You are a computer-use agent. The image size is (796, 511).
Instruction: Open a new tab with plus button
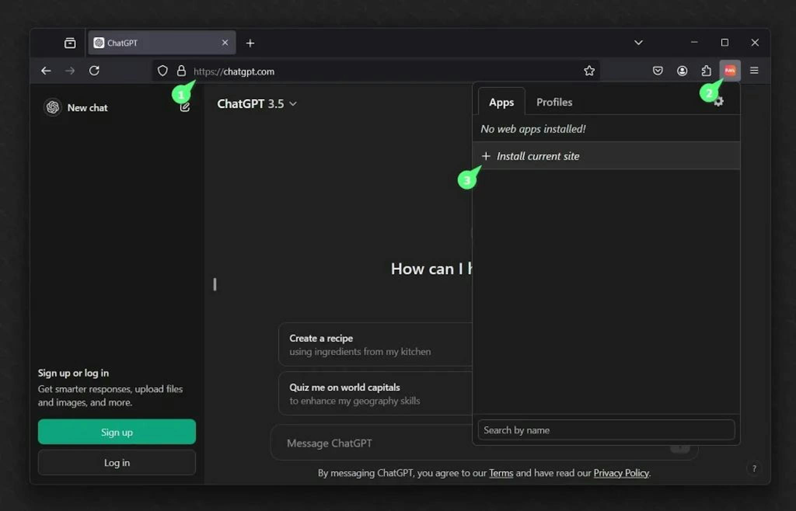[x=250, y=43]
